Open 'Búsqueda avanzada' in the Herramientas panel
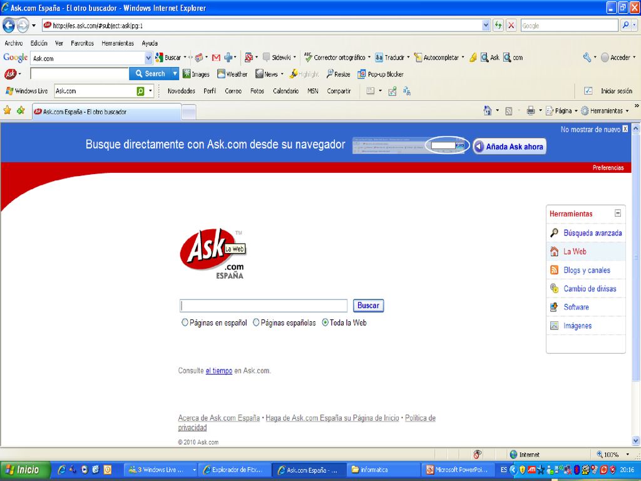 [592, 233]
